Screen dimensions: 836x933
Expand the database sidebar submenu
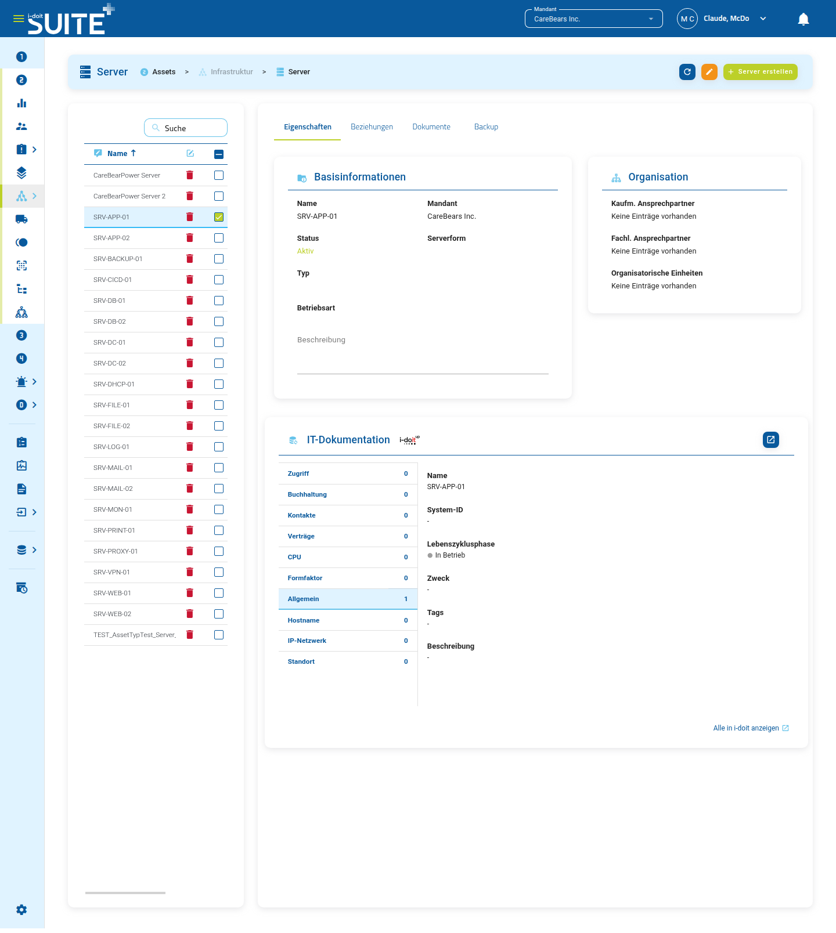(34, 550)
